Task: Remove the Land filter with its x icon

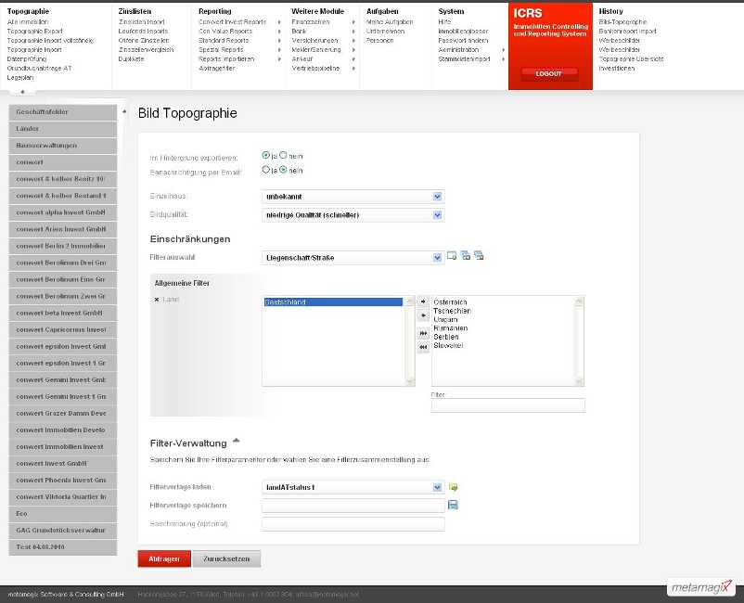Action: [x=157, y=300]
